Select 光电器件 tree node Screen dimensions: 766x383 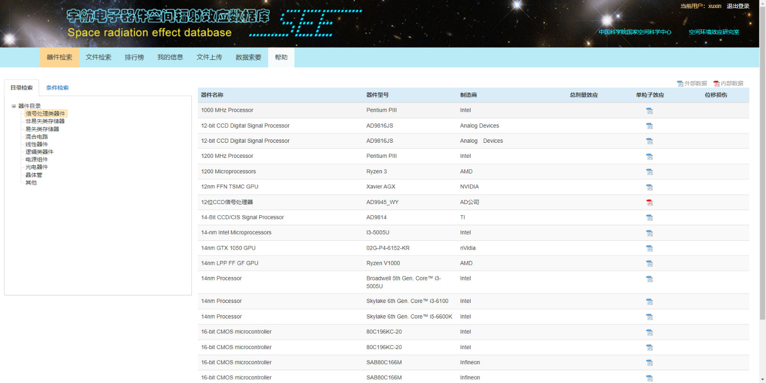point(36,167)
